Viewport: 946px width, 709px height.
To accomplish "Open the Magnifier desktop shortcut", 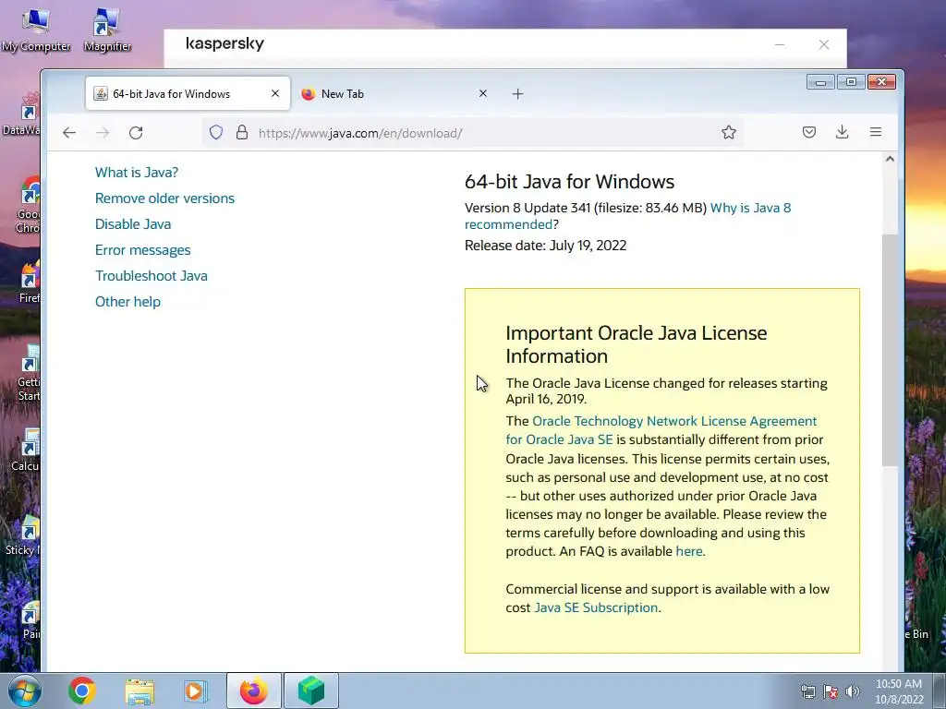I will (107, 29).
